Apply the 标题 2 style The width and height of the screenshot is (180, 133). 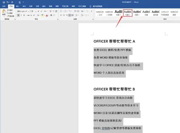click(128, 13)
